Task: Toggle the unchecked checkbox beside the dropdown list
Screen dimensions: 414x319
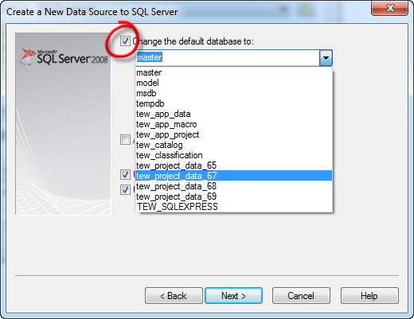Action: [125, 139]
